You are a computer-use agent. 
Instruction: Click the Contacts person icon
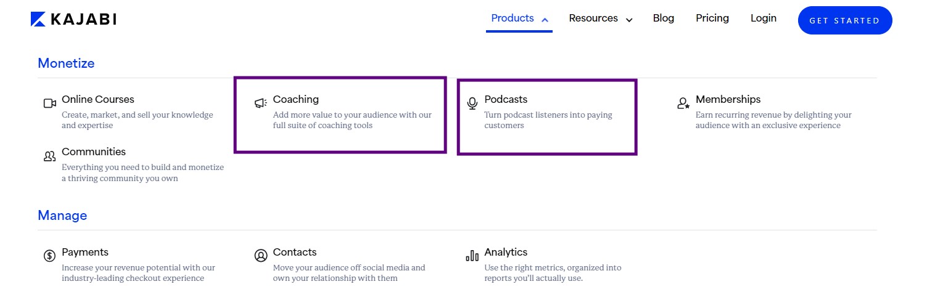(261, 256)
